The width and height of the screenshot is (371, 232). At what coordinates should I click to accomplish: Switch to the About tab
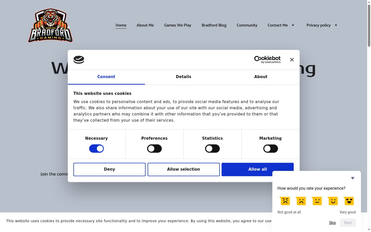261,77
